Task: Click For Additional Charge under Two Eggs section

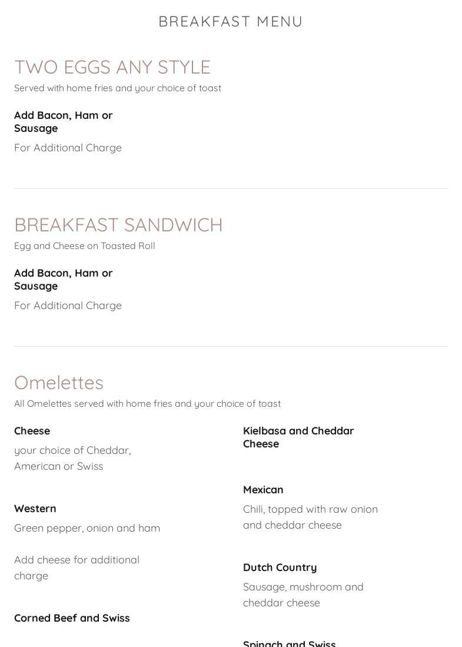Action: coord(68,148)
